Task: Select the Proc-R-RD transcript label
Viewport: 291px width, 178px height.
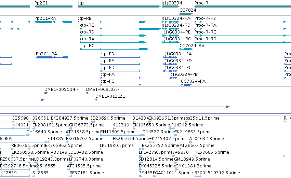Action: pos(206,39)
